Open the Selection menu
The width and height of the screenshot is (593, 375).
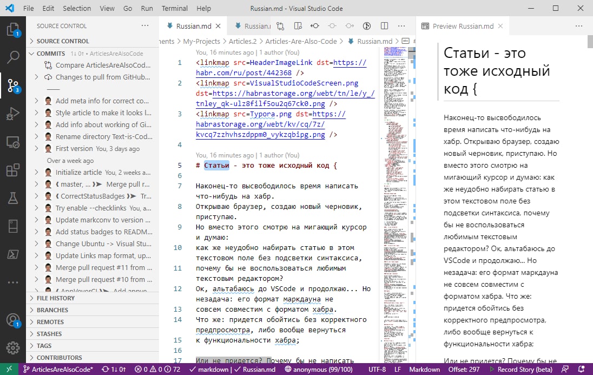pyautogui.click(x=77, y=8)
